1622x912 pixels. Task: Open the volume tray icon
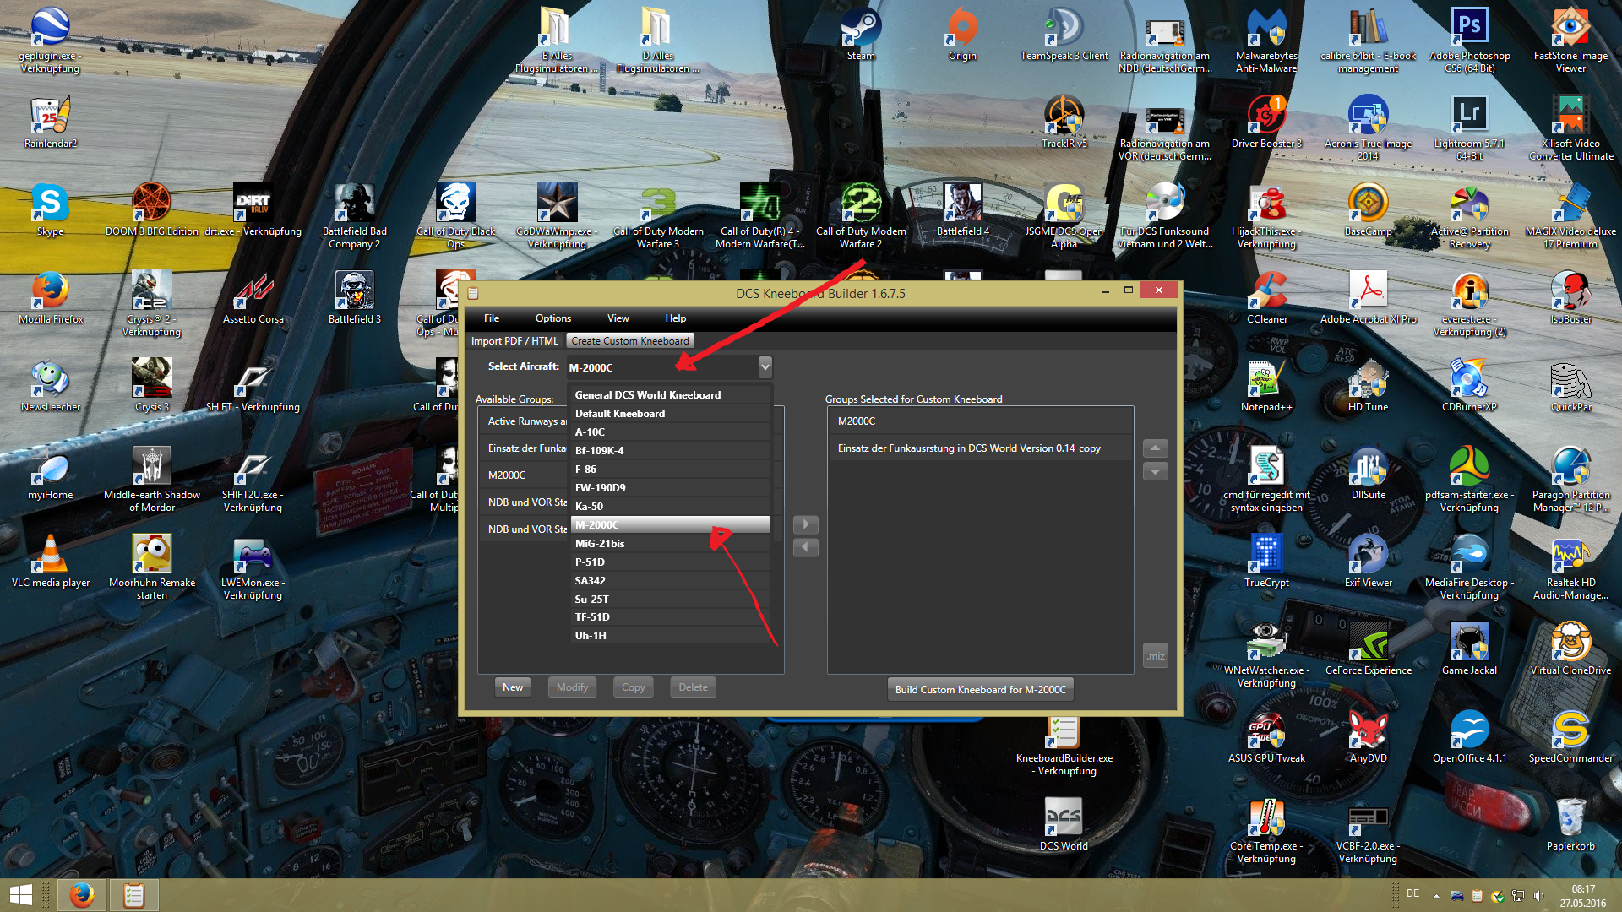(x=1538, y=896)
